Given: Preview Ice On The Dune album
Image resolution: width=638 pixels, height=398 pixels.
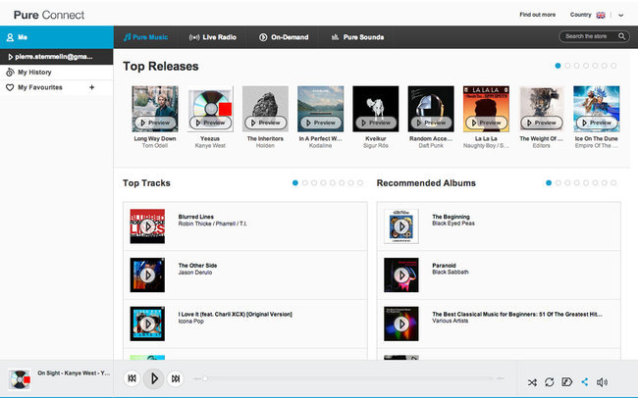Looking at the screenshot, I should coord(597,123).
